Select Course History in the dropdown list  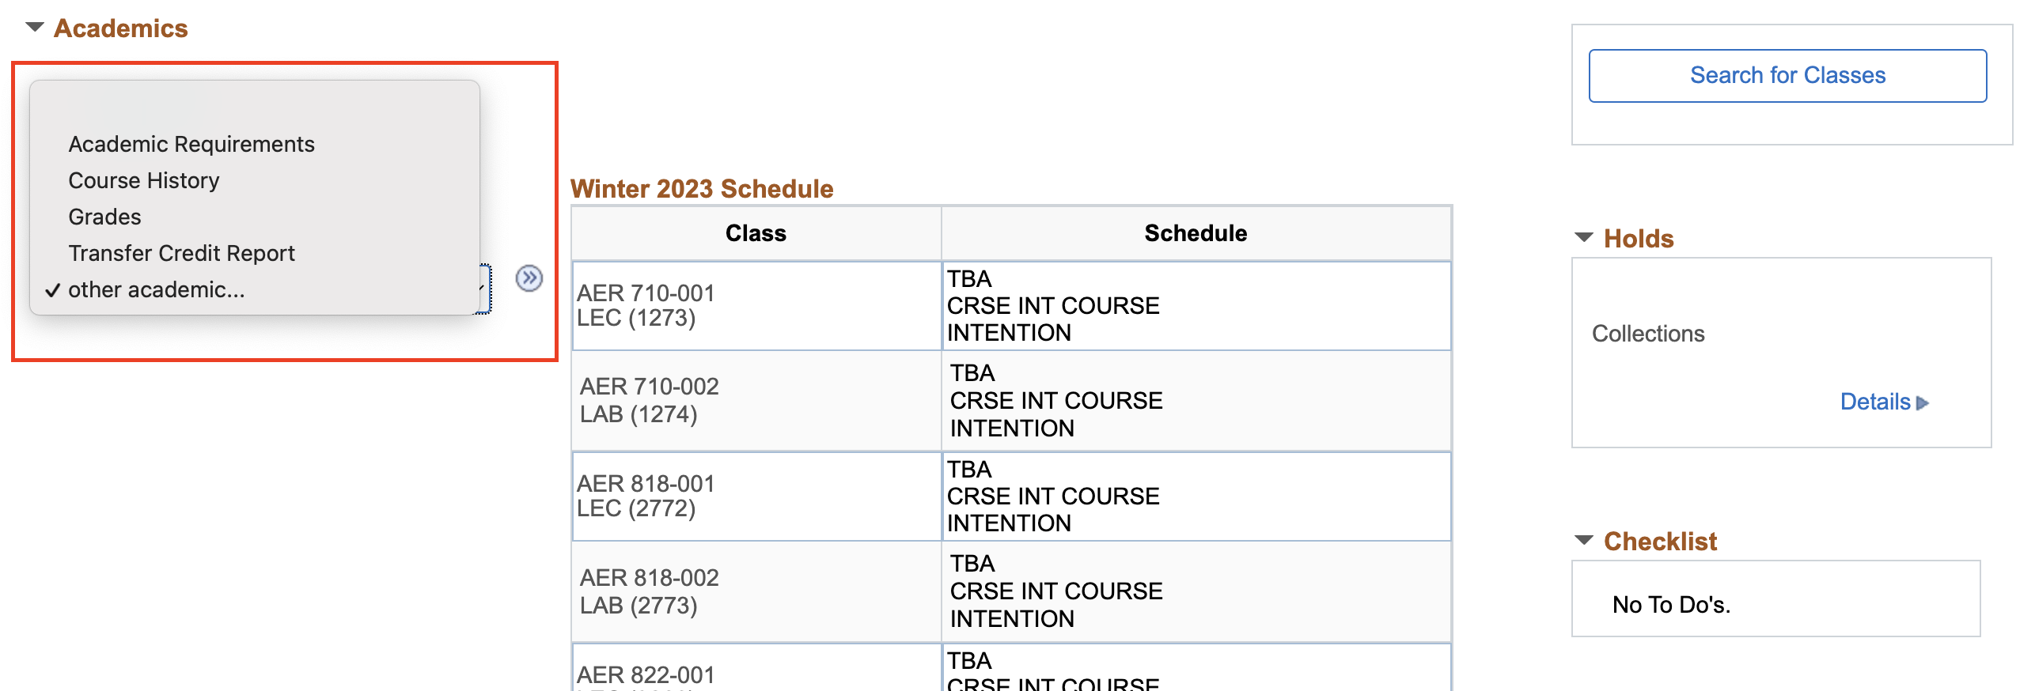pyautogui.click(x=144, y=180)
